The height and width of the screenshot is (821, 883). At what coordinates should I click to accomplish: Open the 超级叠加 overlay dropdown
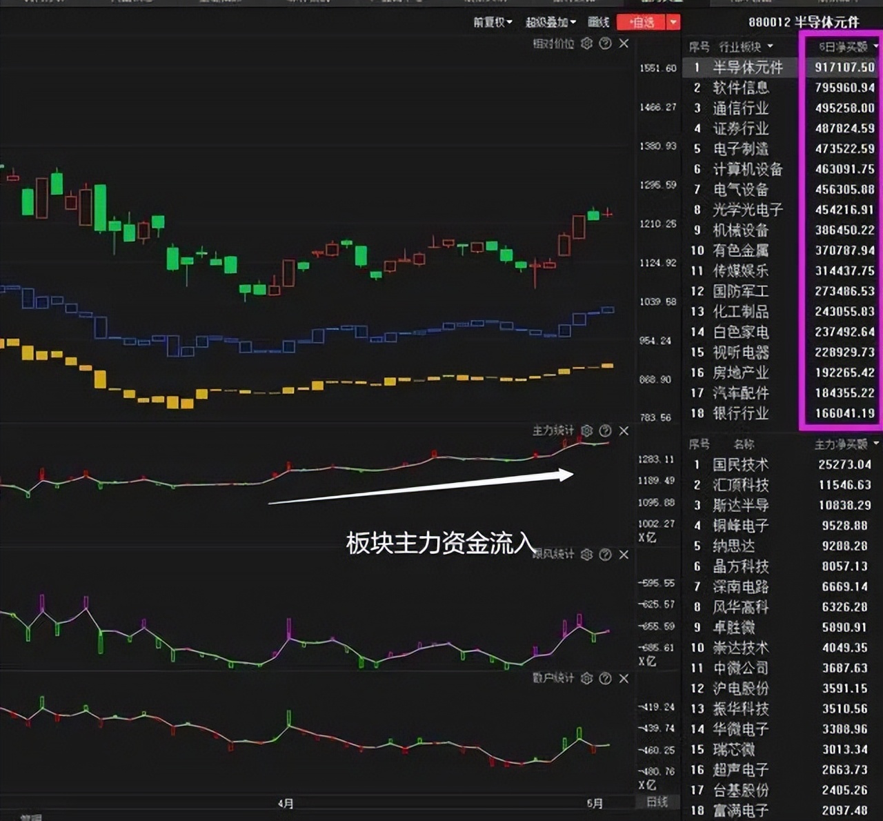pyautogui.click(x=550, y=22)
